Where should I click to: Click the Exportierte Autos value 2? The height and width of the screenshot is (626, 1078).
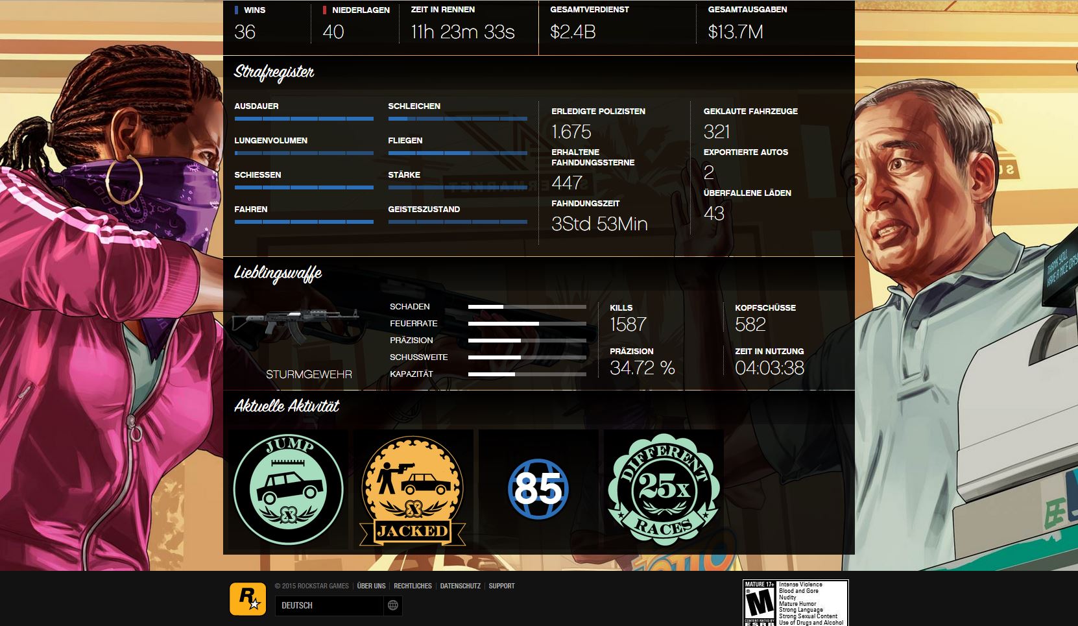tap(709, 173)
